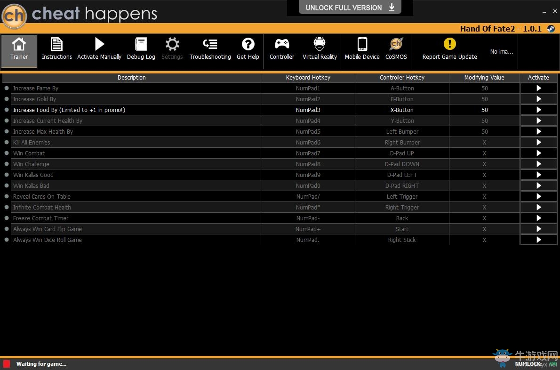
Task: Activate Freeze Combat Timer cheat
Action: click(538, 218)
